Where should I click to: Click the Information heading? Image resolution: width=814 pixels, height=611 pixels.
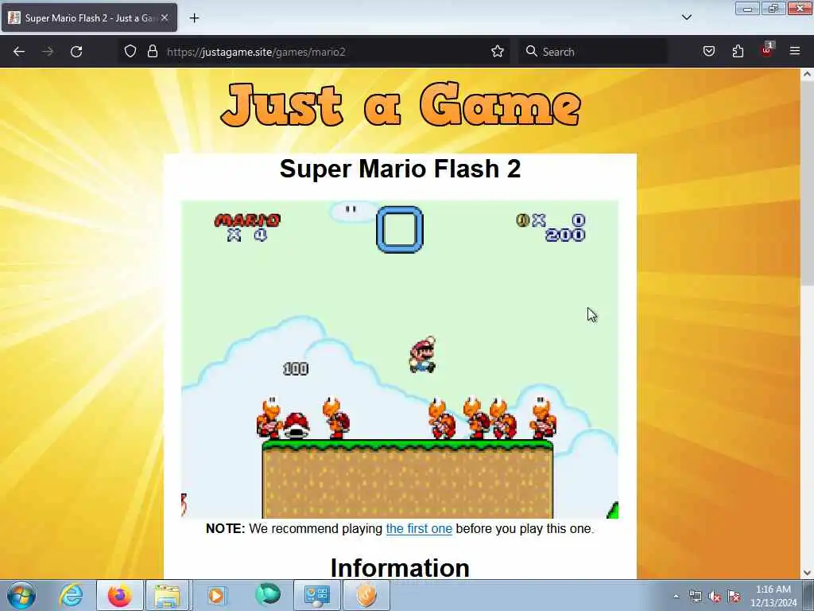400,567
